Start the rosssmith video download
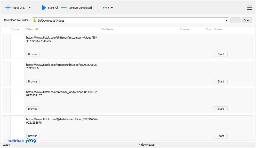Screen dimensions: 256x148 coord(221,81)
